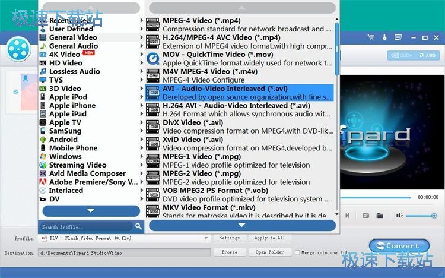Expand the SamSung submenu arrow
The width and height of the screenshot is (445, 278).
[x=142, y=131]
